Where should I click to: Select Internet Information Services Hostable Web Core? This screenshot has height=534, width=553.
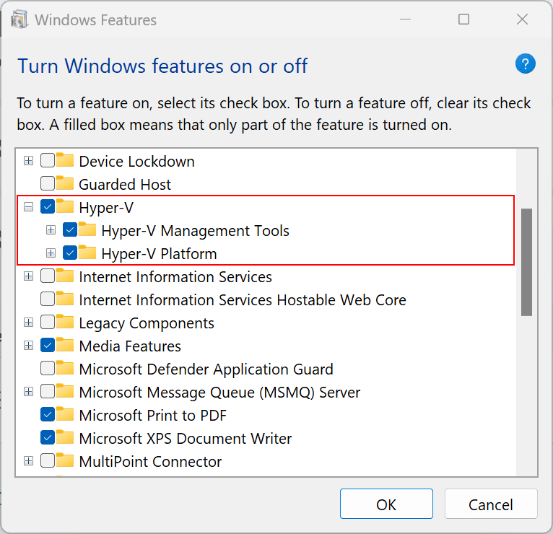pyautogui.click(x=242, y=300)
